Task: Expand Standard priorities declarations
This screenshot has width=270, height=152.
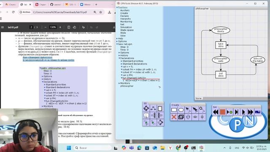Action: pyautogui.click(x=121, y=61)
